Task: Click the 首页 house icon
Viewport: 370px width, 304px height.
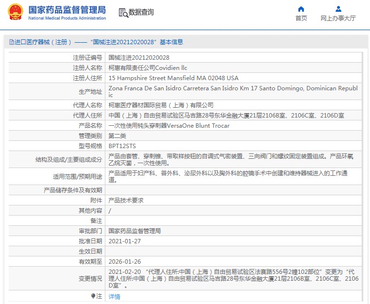Action: (301, 9)
